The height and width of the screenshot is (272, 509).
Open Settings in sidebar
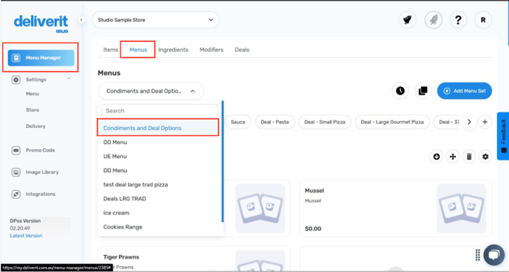coord(36,80)
